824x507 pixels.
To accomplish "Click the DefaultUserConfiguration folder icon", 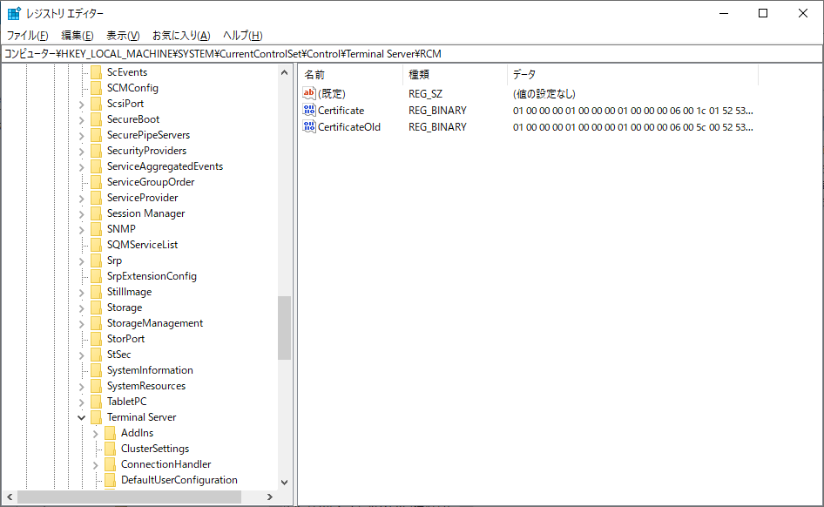I will 110,480.
